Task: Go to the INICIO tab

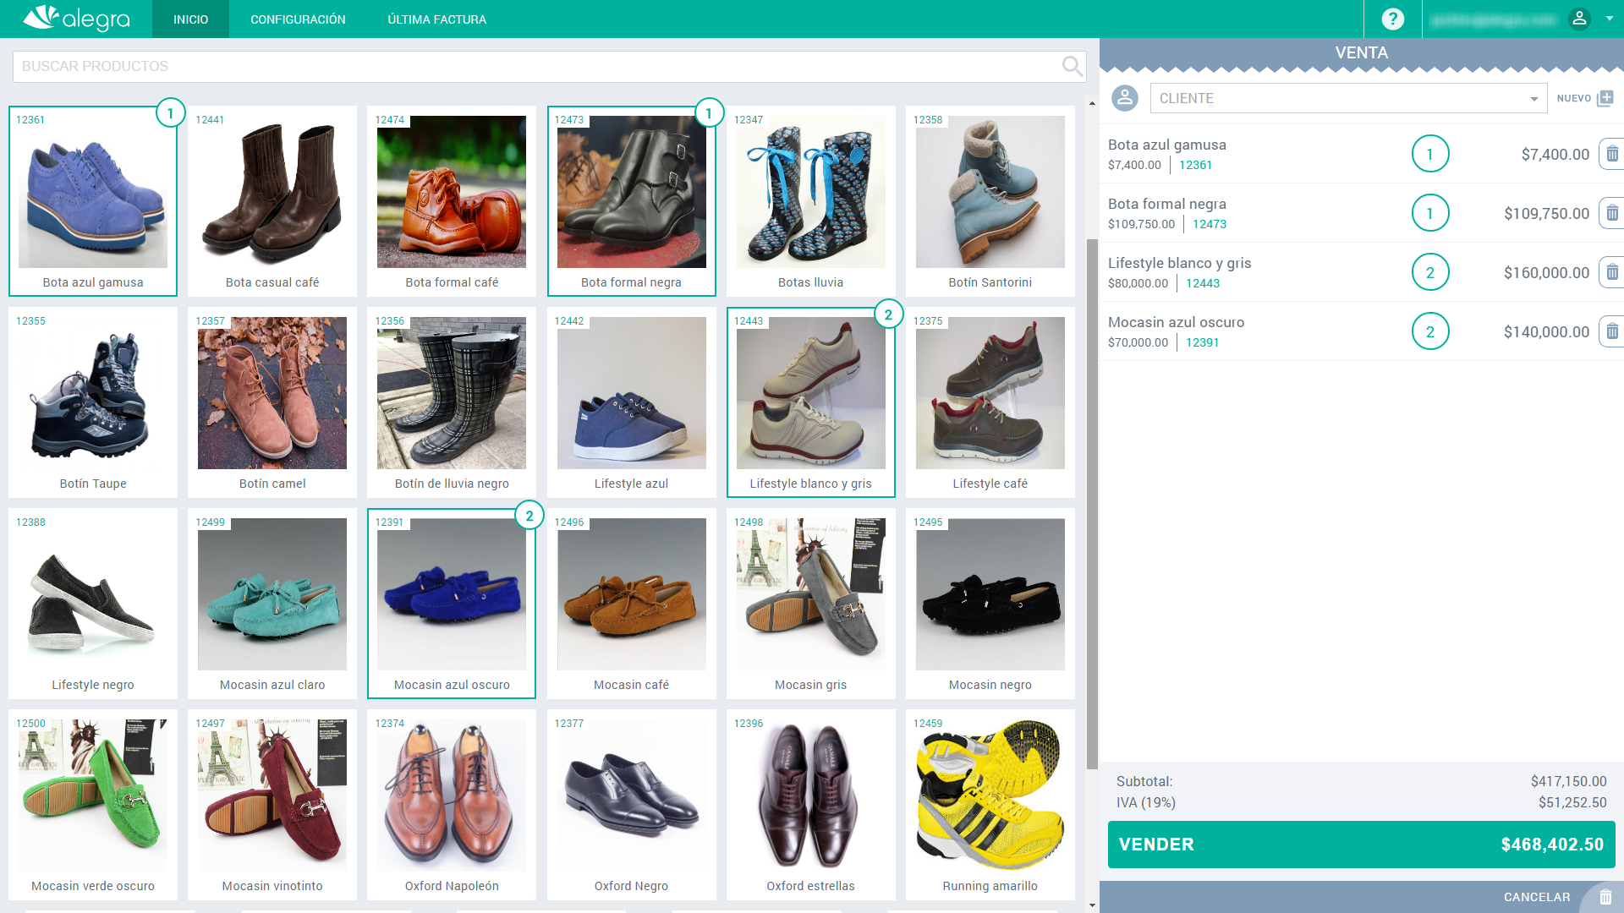Action: click(x=190, y=19)
